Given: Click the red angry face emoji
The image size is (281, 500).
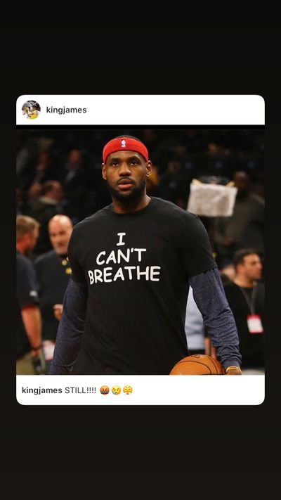Looking at the screenshot, I should point(105,390).
